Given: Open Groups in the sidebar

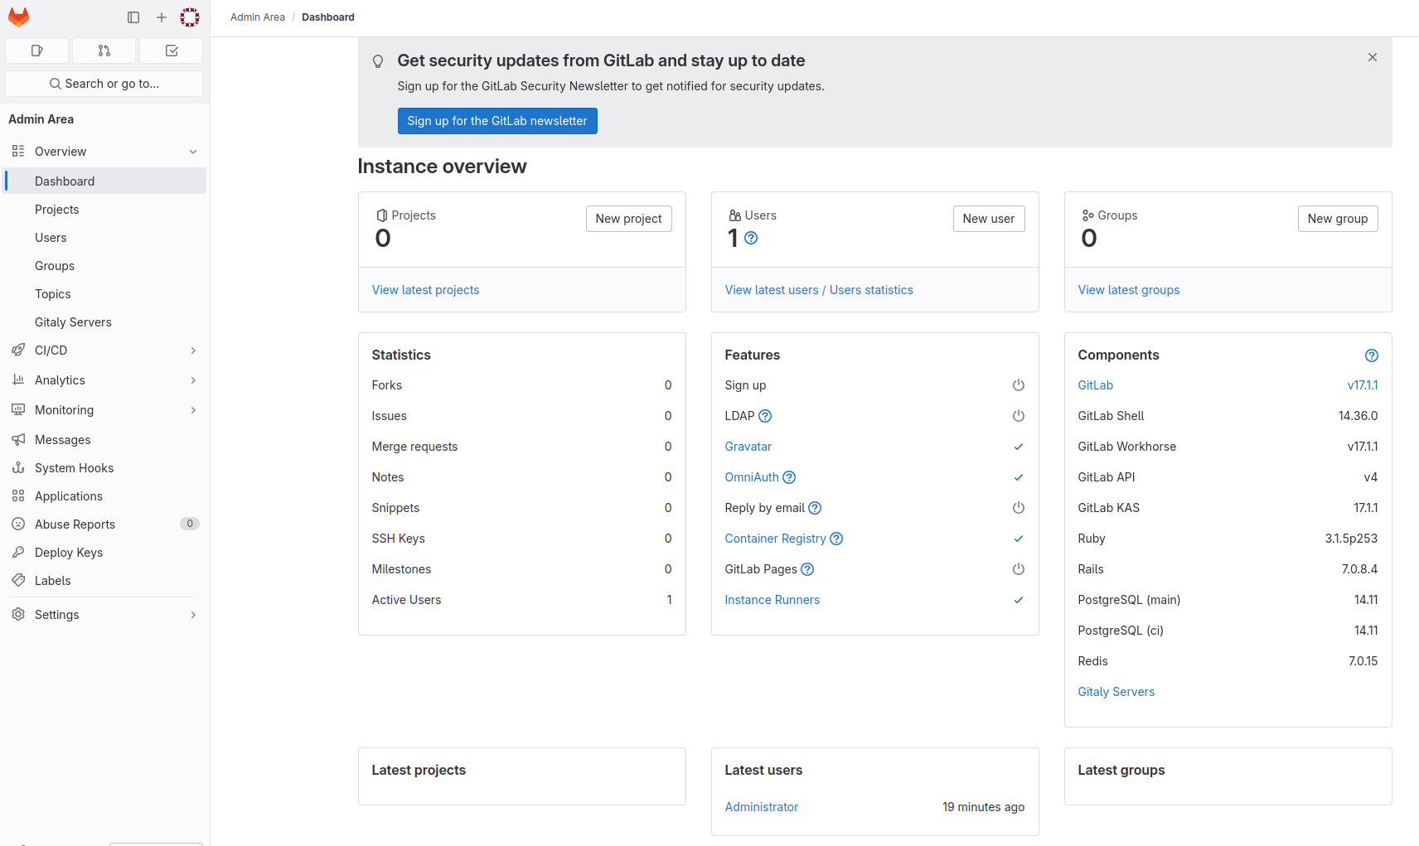Looking at the screenshot, I should pos(105,266).
